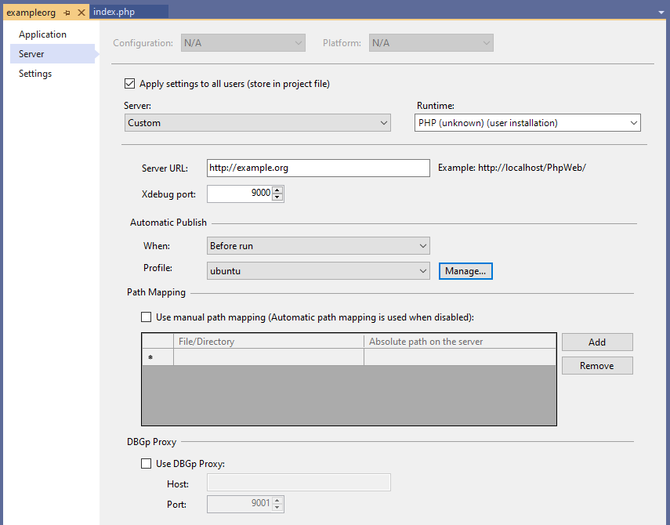
Task: Enable Use DBGp Proxy checkbox
Action: (x=146, y=463)
